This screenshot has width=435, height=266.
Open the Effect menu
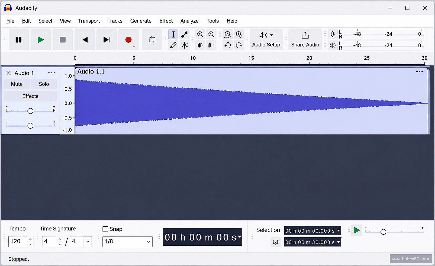tap(166, 21)
